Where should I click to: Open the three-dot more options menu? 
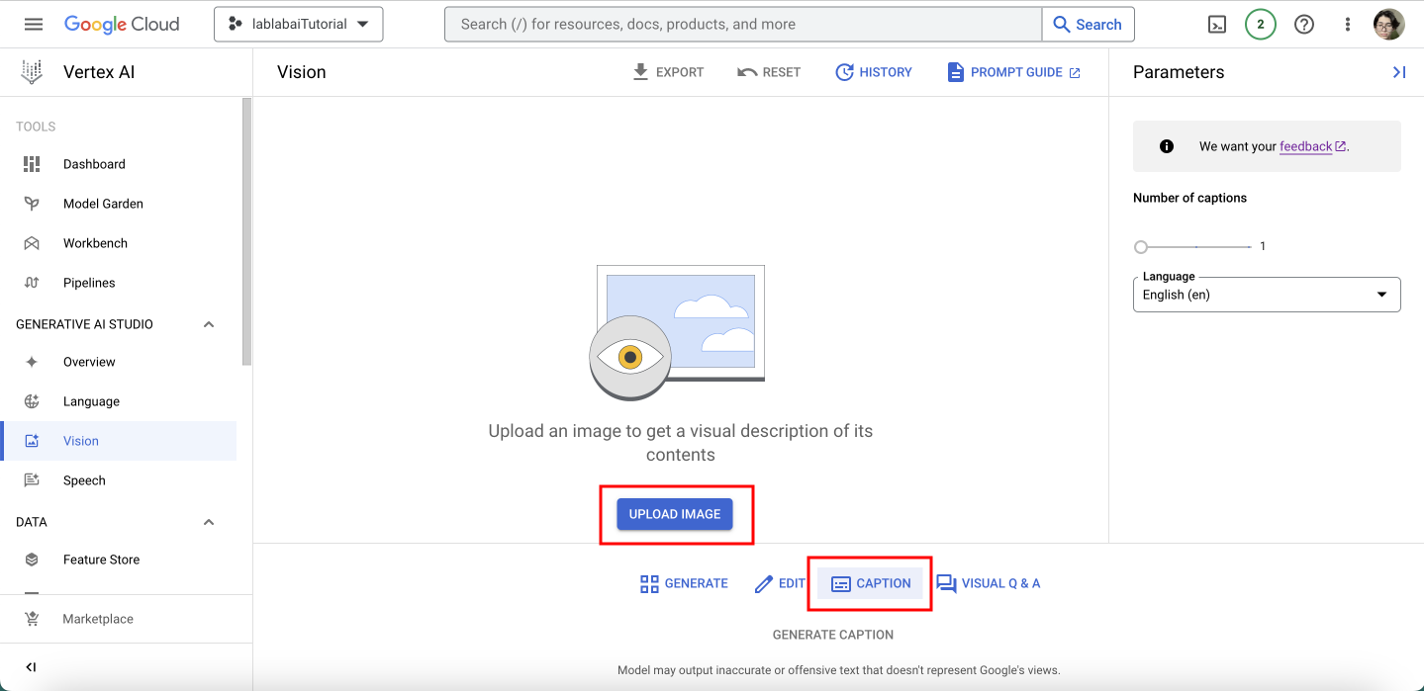[1348, 25]
